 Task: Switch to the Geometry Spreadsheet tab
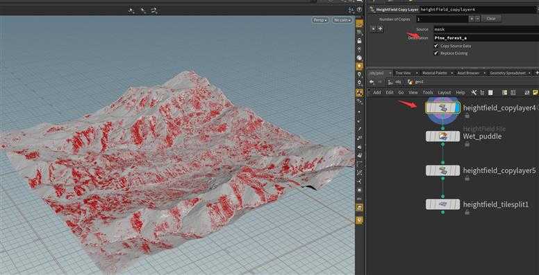pyautogui.click(x=507, y=73)
